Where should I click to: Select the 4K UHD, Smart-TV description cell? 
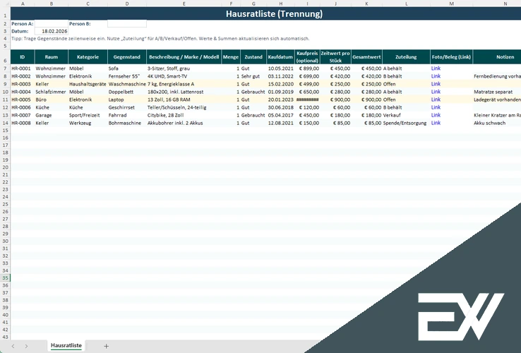pyautogui.click(x=184, y=76)
